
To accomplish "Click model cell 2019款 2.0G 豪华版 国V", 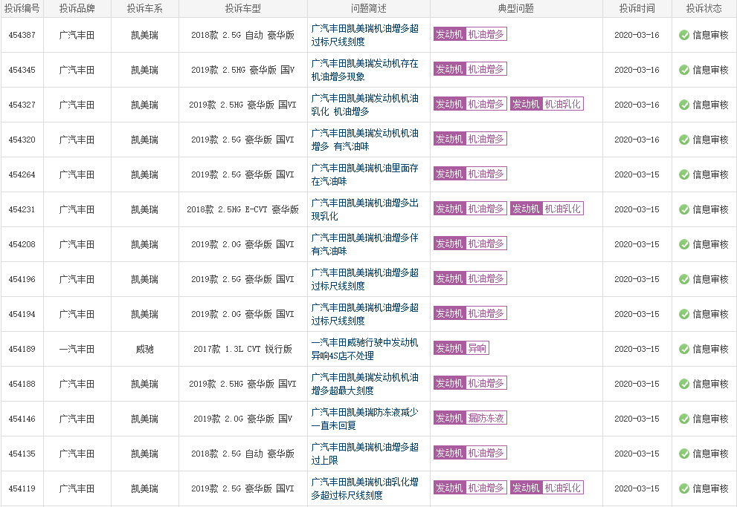I will (x=242, y=419).
